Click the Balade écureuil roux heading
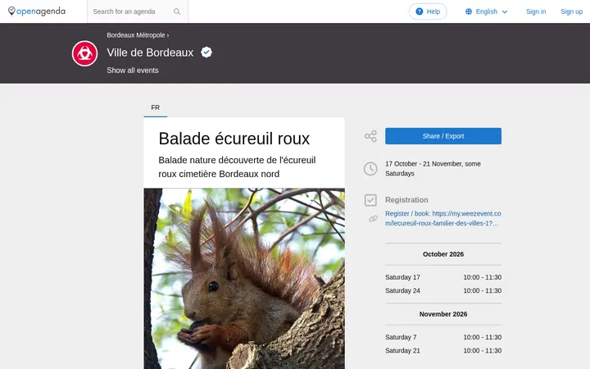The image size is (590, 369). [234, 139]
